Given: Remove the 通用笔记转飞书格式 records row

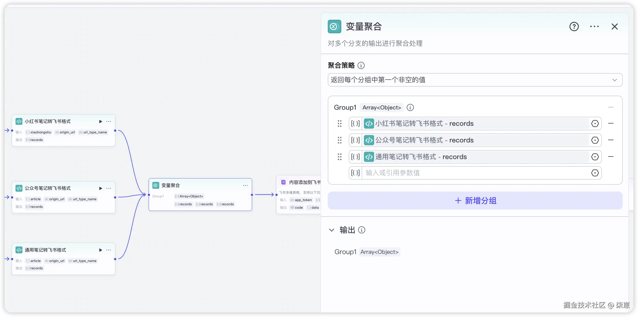Looking at the screenshot, I should point(611,157).
